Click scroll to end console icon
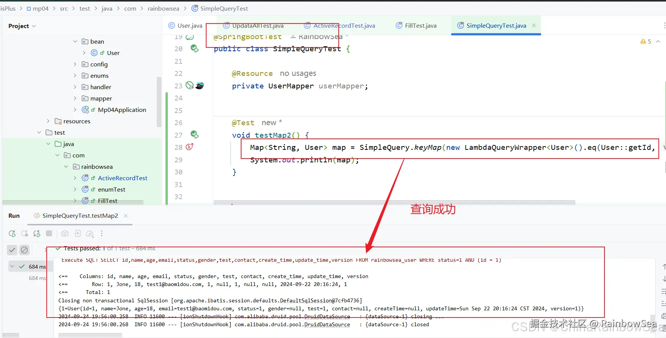This screenshot has height=338, width=666. click(x=663, y=304)
